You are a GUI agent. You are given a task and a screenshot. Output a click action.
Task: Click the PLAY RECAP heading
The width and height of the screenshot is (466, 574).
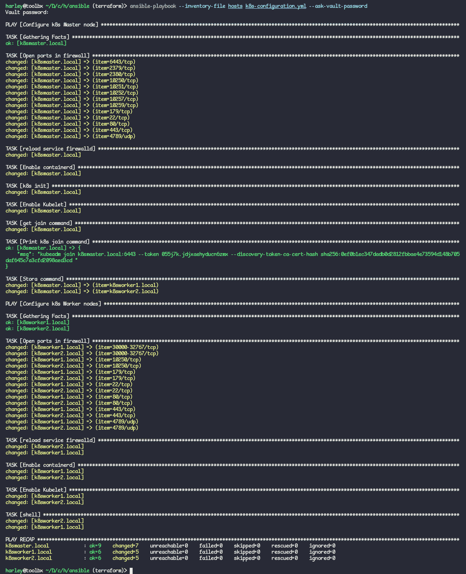20,540
